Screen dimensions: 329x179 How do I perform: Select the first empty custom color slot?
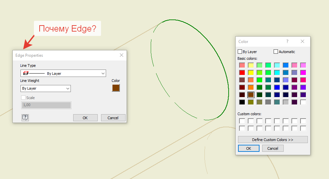[x=242, y=121]
